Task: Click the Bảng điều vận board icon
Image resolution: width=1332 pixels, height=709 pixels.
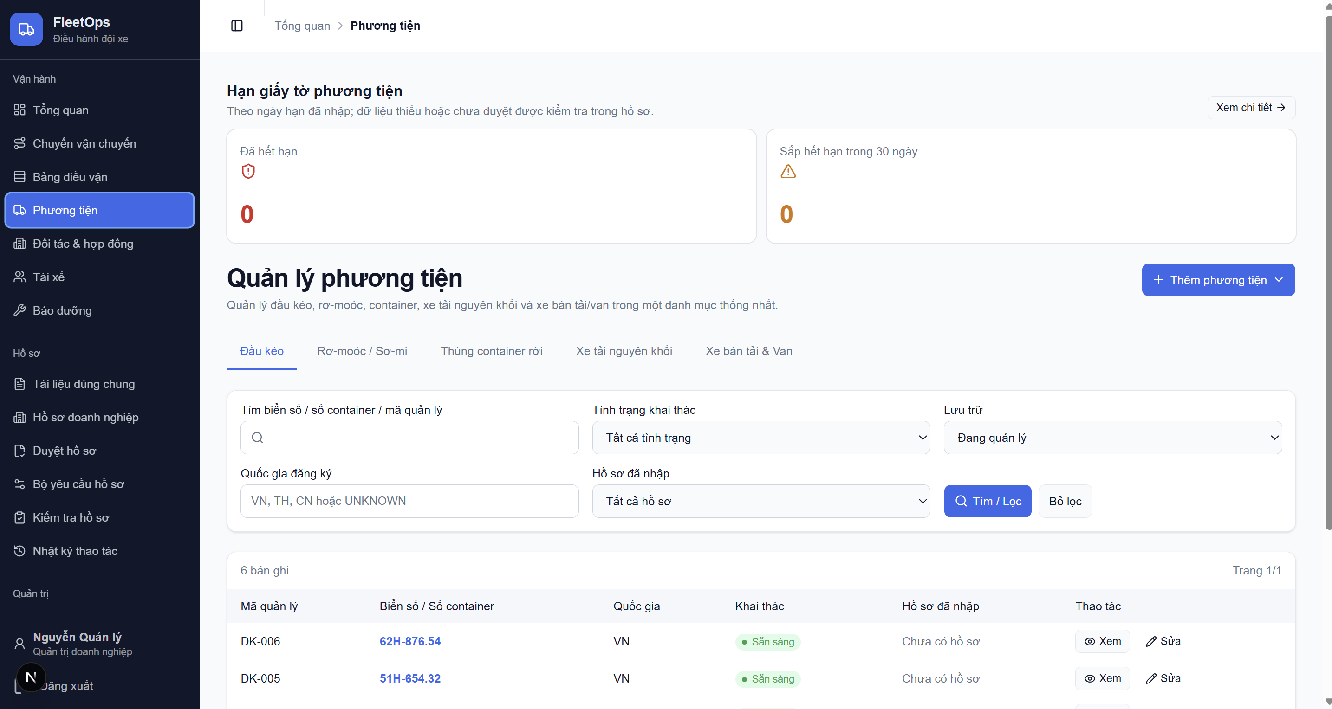Action: tap(19, 177)
